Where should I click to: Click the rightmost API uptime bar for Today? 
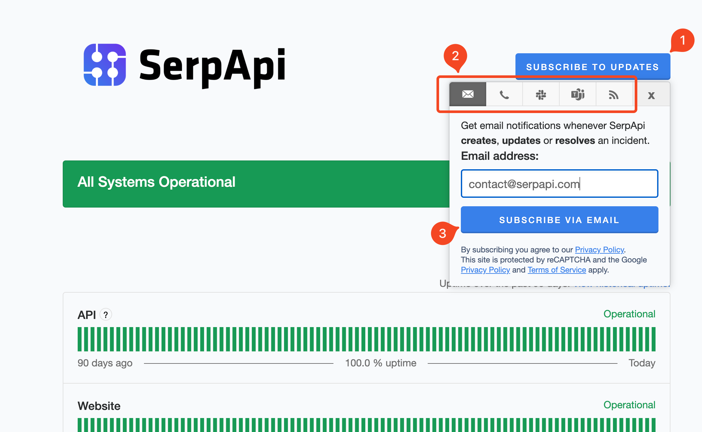click(x=653, y=339)
